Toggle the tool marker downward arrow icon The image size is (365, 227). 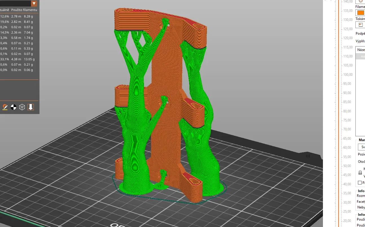click(x=30, y=107)
